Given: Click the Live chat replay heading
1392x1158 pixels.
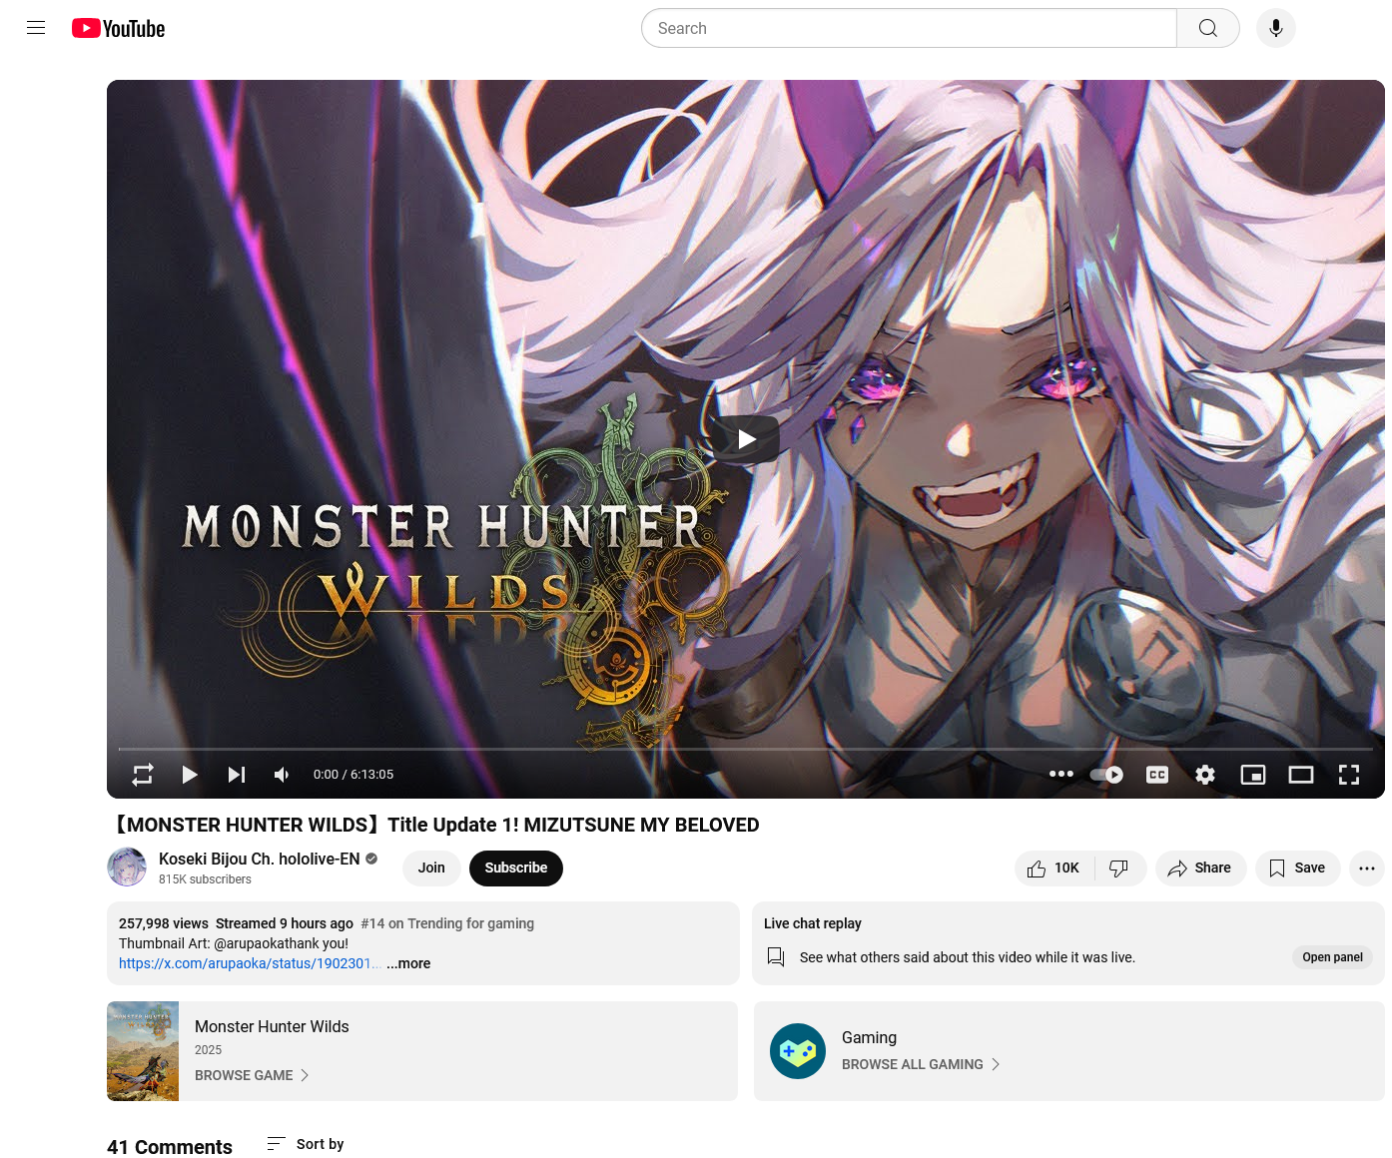Looking at the screenshot, I should pos(813,923).
